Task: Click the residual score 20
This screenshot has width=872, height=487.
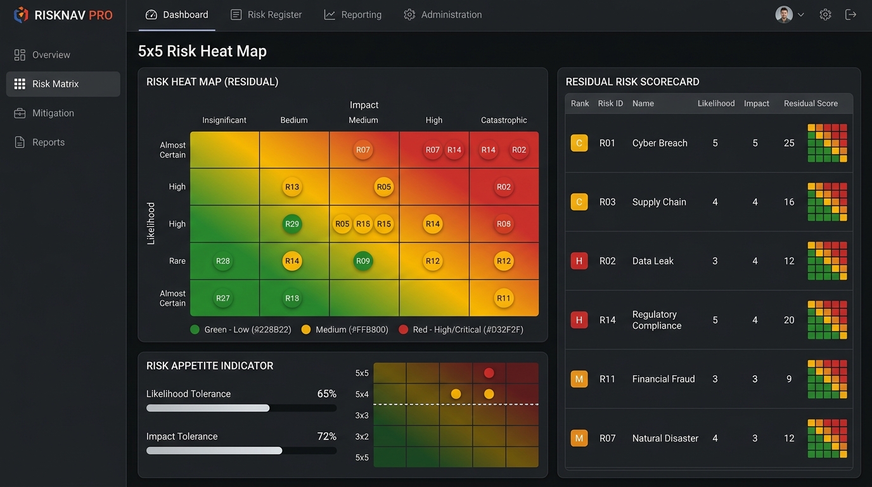Action: 789,320
